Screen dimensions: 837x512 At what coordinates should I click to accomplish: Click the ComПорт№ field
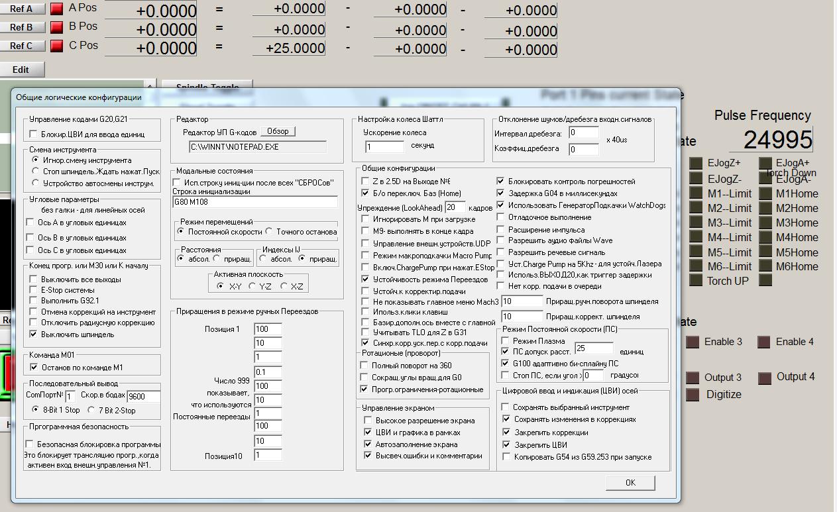pos(70,396)
